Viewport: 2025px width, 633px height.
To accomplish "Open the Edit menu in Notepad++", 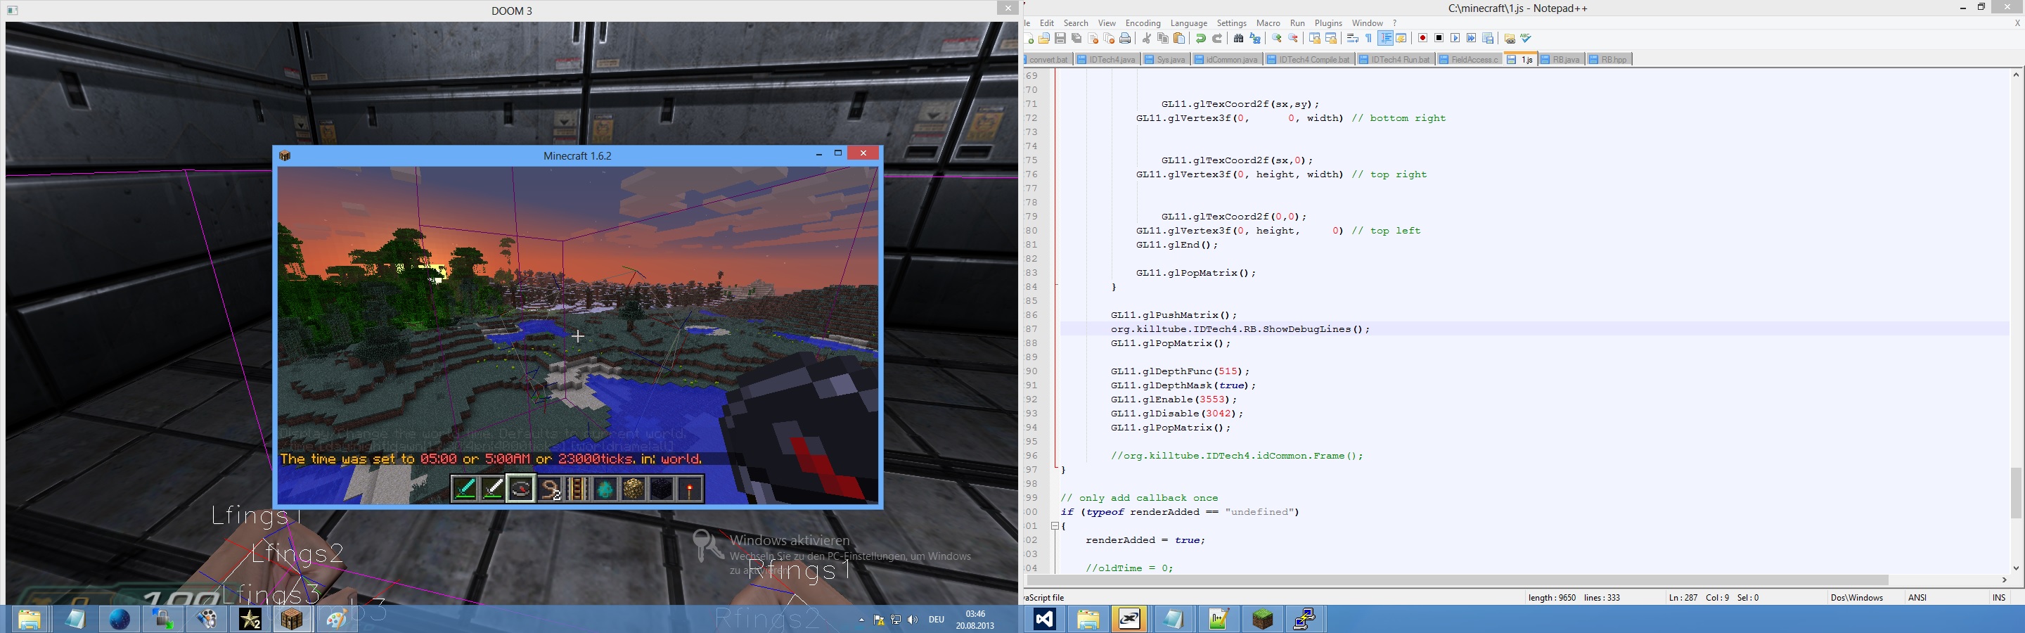I will tap(1047, 23).
